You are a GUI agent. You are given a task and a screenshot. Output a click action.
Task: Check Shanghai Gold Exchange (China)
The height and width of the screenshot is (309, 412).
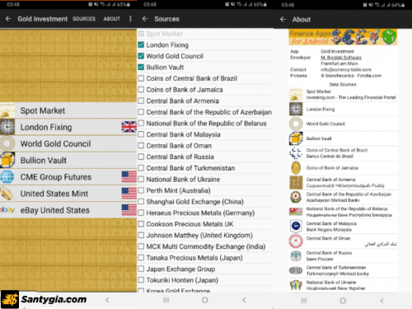tap(141, 202)
